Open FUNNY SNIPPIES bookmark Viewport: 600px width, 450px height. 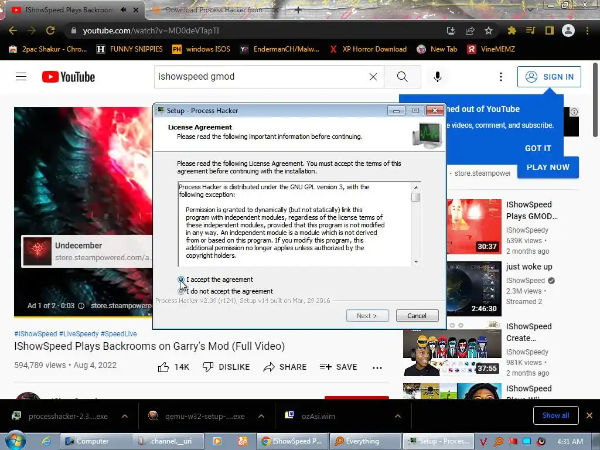point(129,49)
